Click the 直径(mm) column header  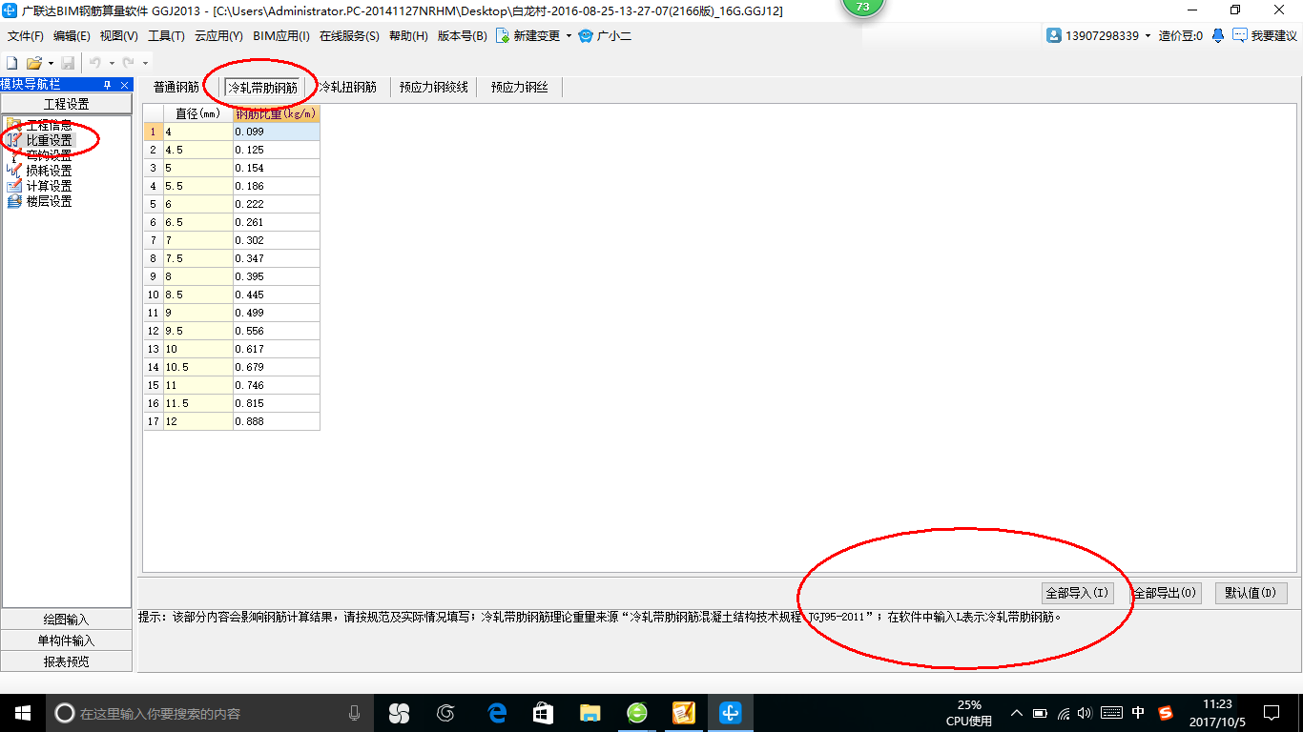point(198,113)
